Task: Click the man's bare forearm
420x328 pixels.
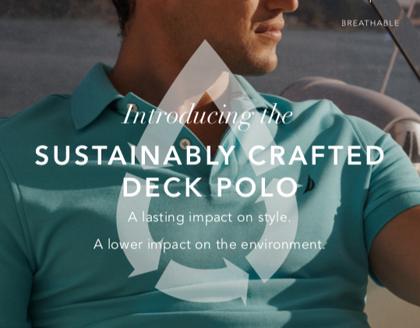Action: (395, 257)
